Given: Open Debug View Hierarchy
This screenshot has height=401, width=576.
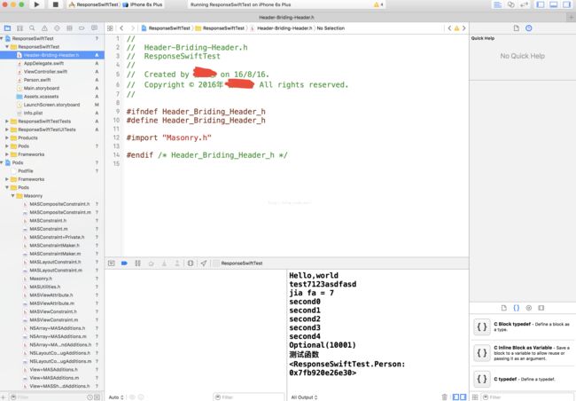Looking at the screenshot, I should coord(191,263).
